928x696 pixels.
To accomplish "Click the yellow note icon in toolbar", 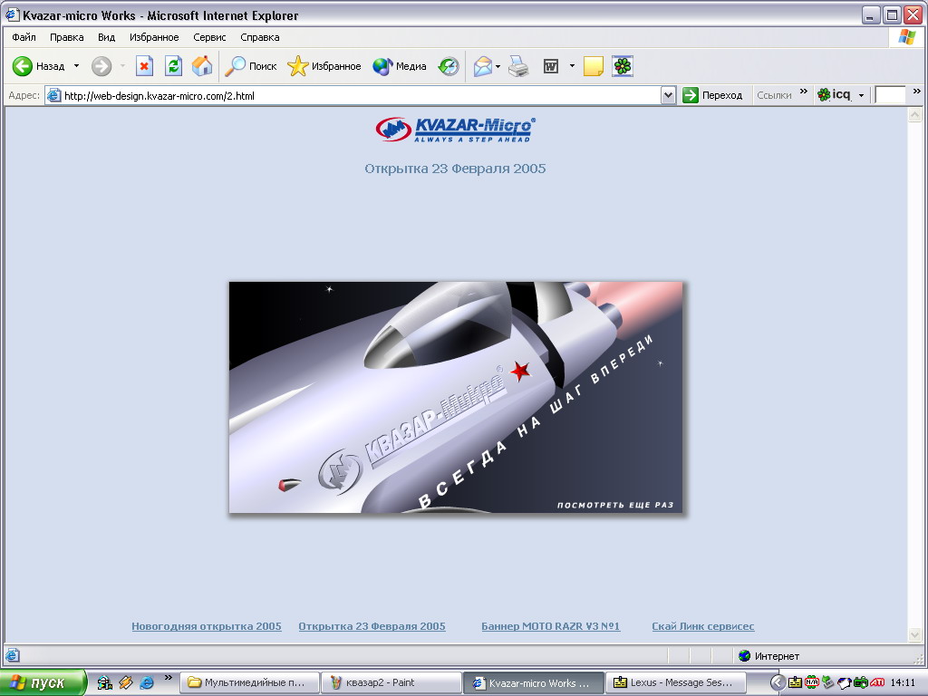I will pos(594,66).
